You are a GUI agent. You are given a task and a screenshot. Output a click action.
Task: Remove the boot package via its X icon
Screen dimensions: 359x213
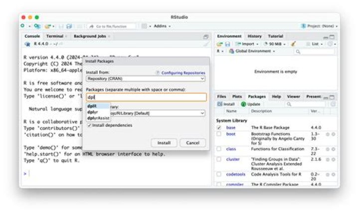334,134
